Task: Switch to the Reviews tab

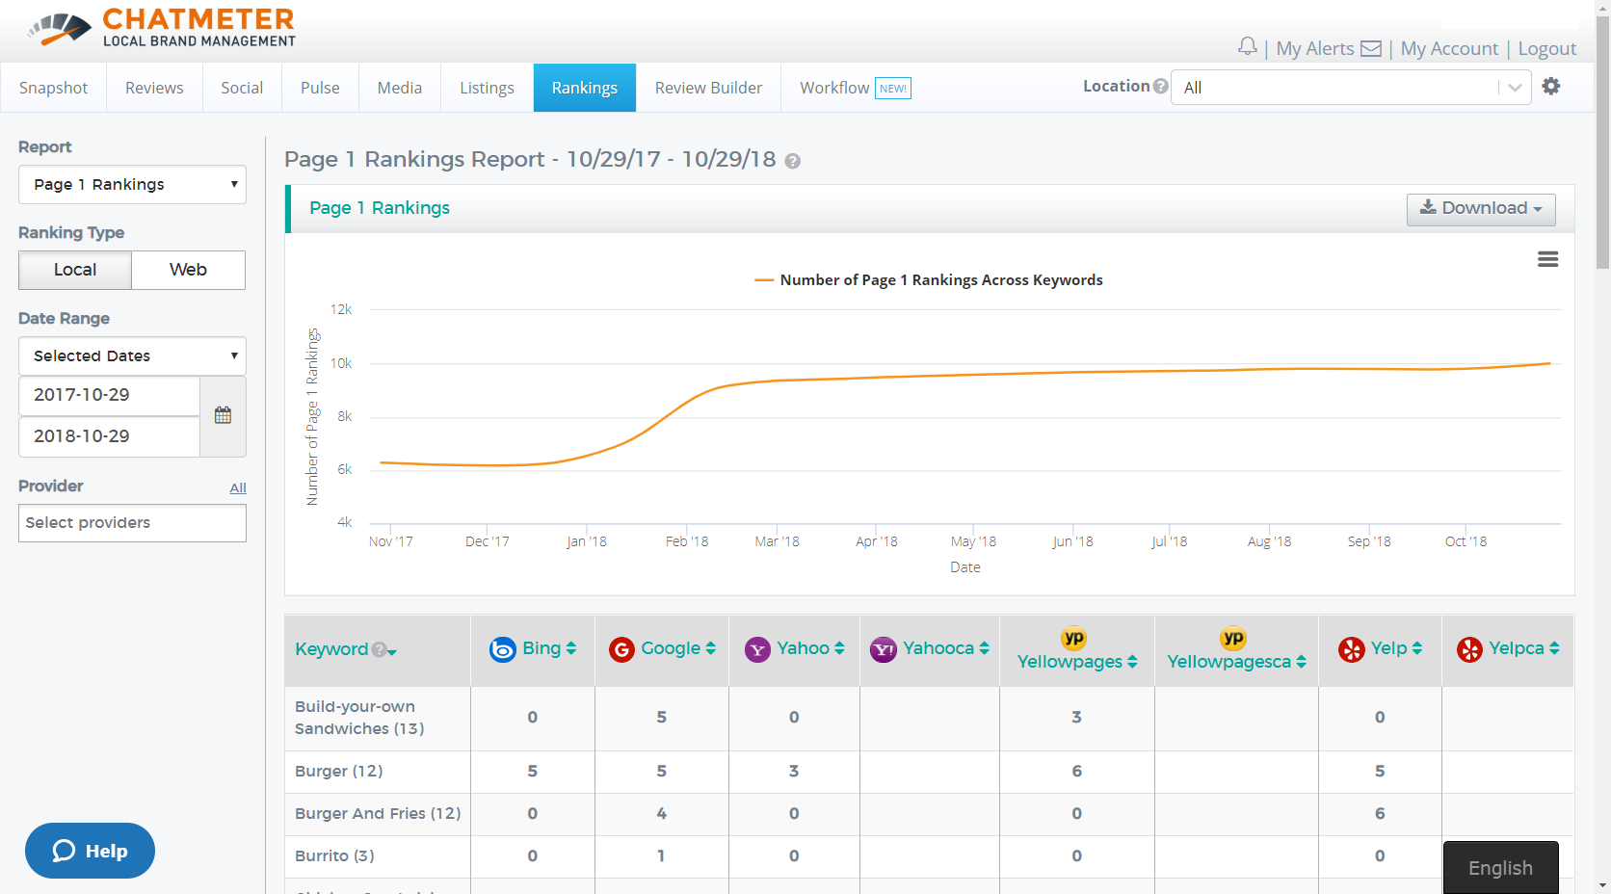Action: click(x=153, y=87)
